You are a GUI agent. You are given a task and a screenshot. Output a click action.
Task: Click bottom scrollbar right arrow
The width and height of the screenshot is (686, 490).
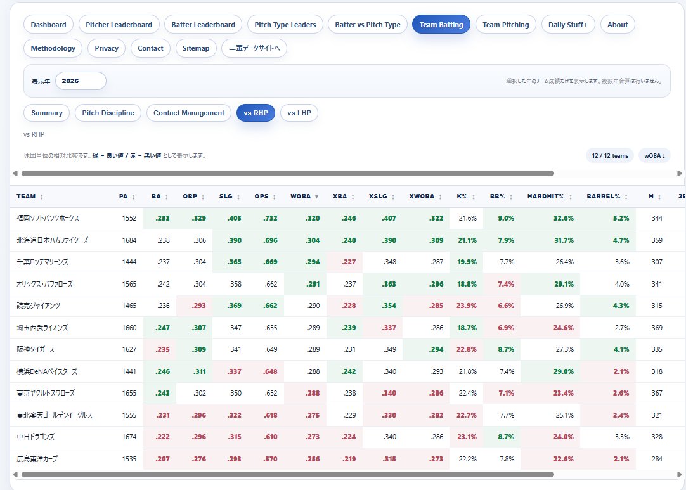(680, 474)
